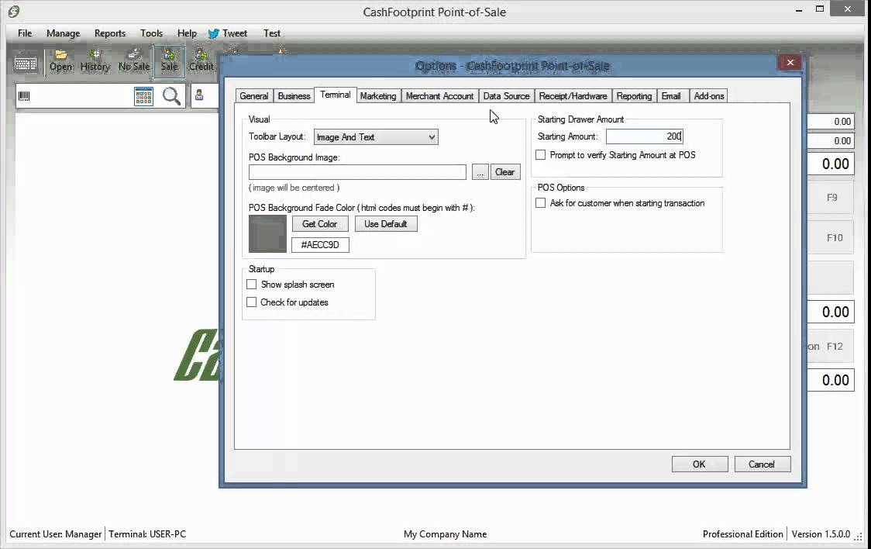Image resolution: width=871 pixels, height=549 pixels.
Task: Click the Get Color button
Action: (x=320, y=224)
